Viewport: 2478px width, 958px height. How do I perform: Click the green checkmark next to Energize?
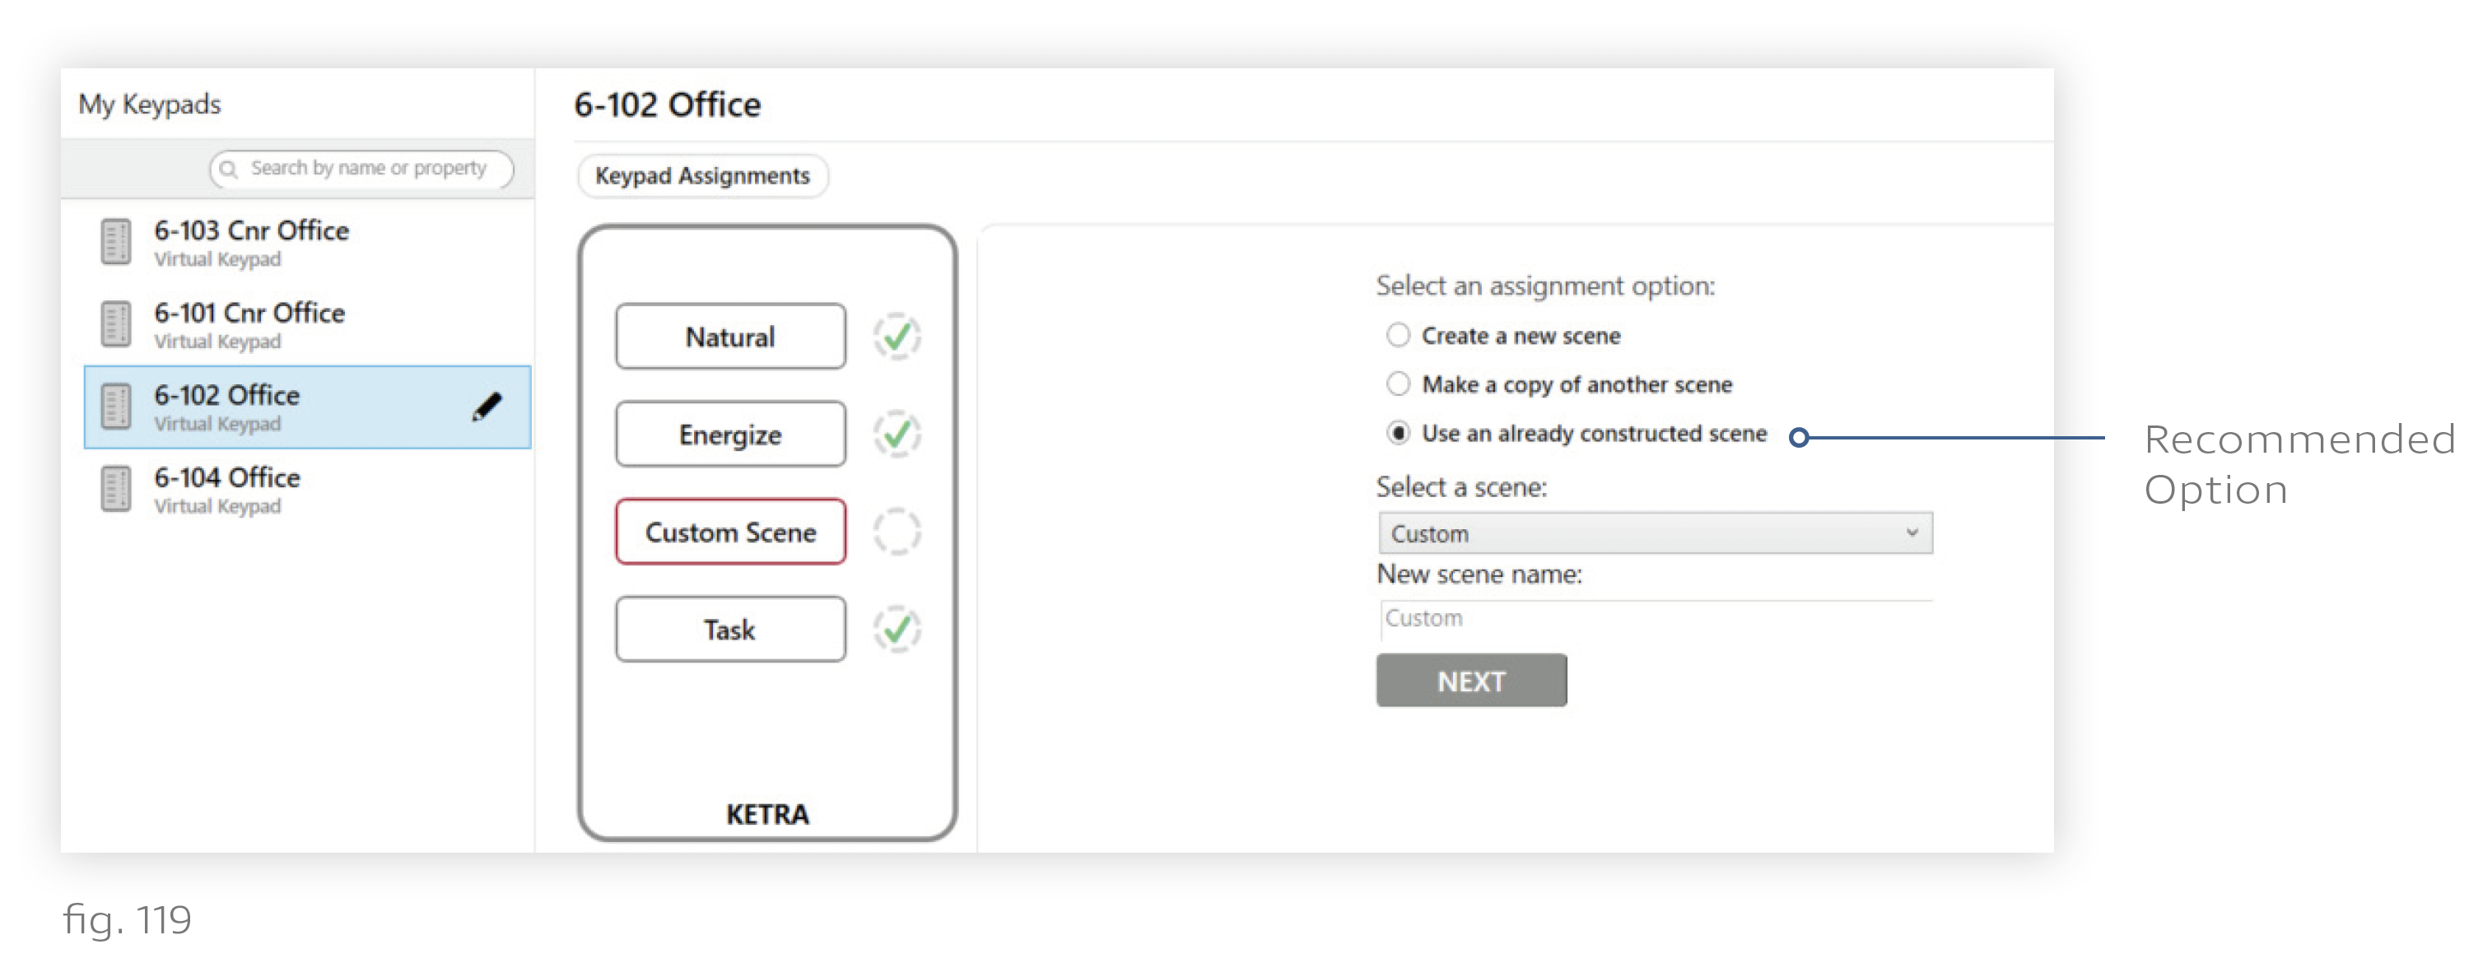click(x=897, y=435)
